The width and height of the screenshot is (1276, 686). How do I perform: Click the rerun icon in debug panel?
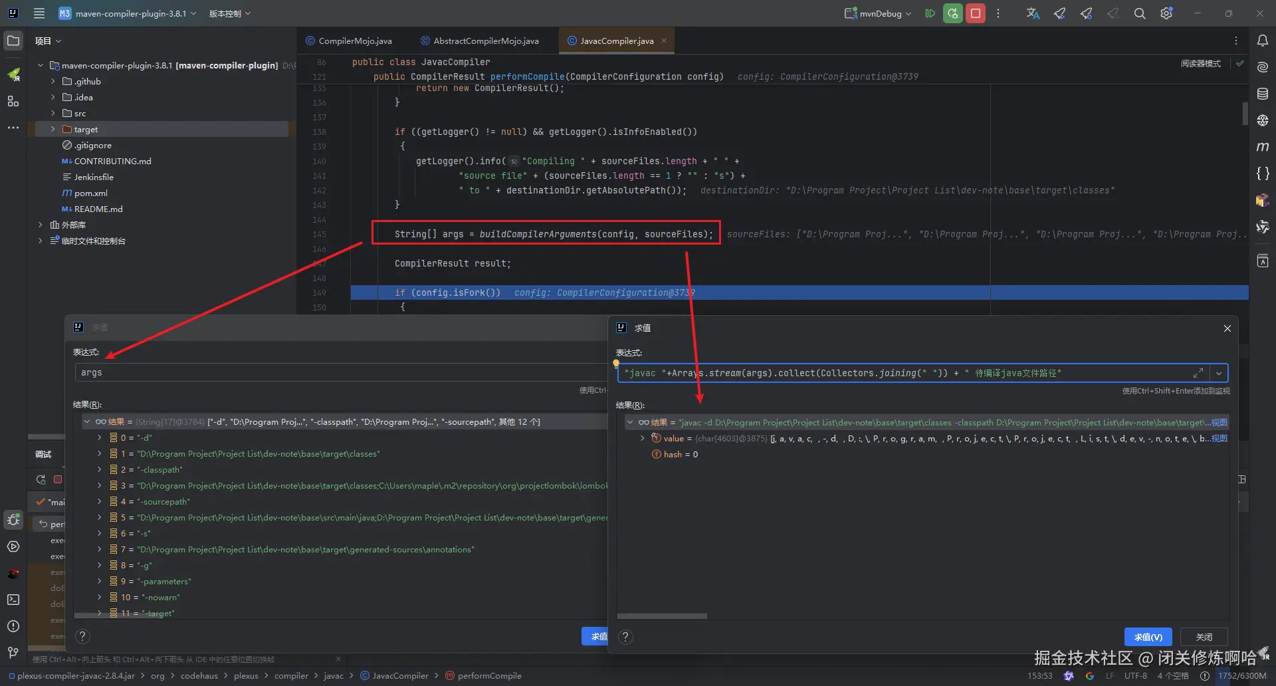pos(41,479)
